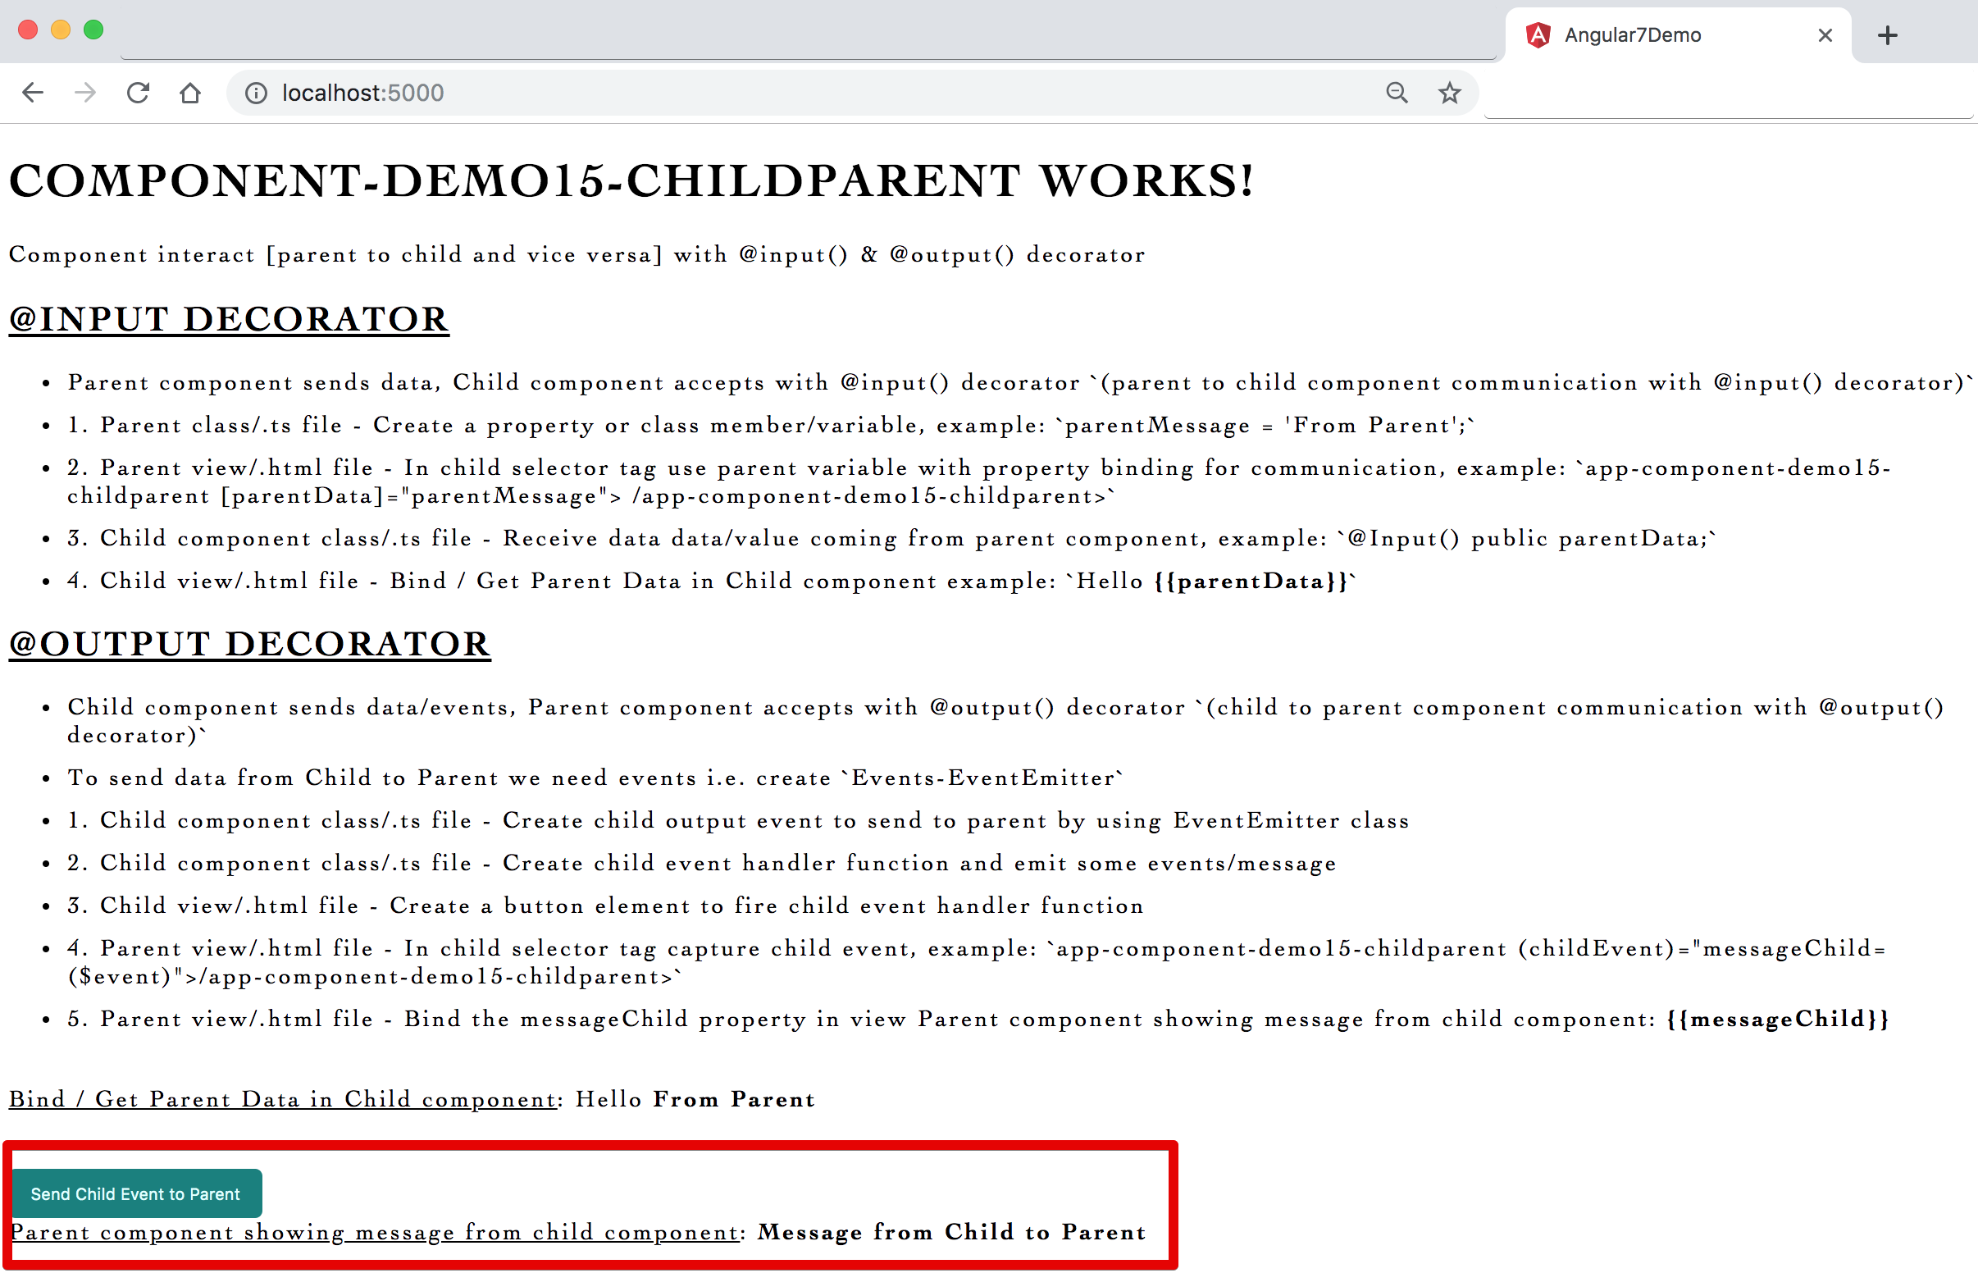Click the COMPONENT-DEMO15-CHILDPARENT WORKS heading

coord(631,181)
